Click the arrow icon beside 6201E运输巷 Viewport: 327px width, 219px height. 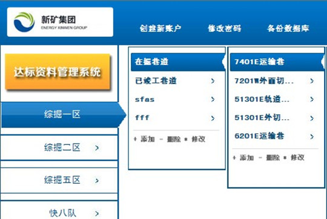pyautogui.click(x=312, y=137)
